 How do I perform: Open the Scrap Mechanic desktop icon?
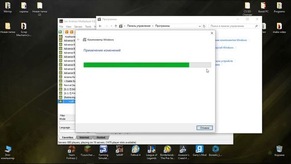[24, 30]
